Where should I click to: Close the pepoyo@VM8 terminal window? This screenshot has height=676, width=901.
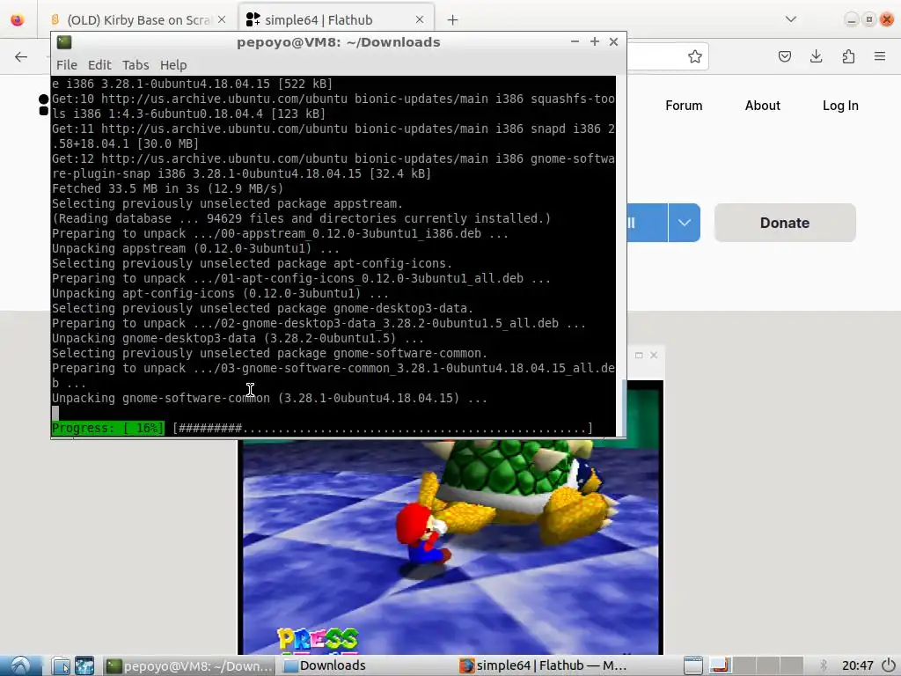click(x=613, y=41)
